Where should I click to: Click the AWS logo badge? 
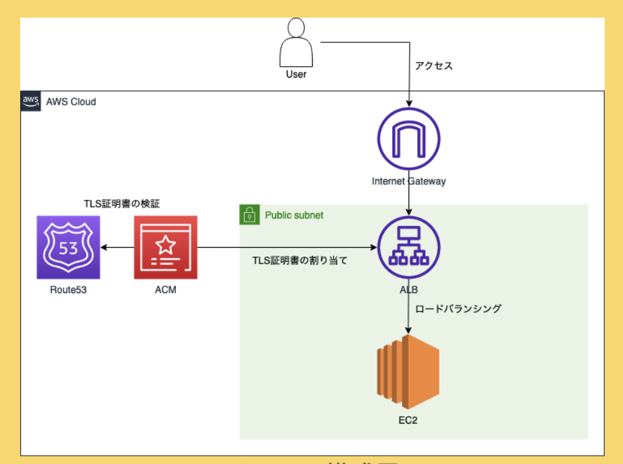[x=31, y=101]
